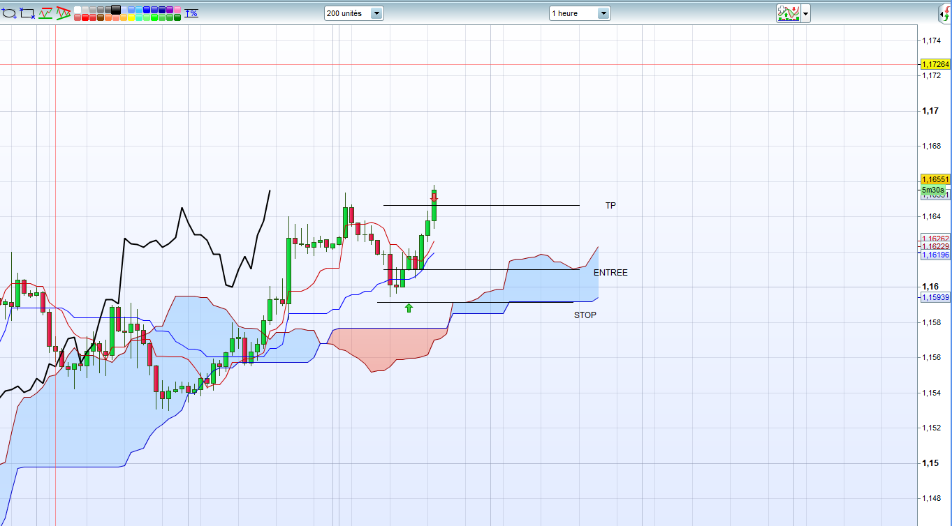Click the bold 1,15 price axis label
The width and height of the screenshot is (952, 526).
tap(930, 463)
